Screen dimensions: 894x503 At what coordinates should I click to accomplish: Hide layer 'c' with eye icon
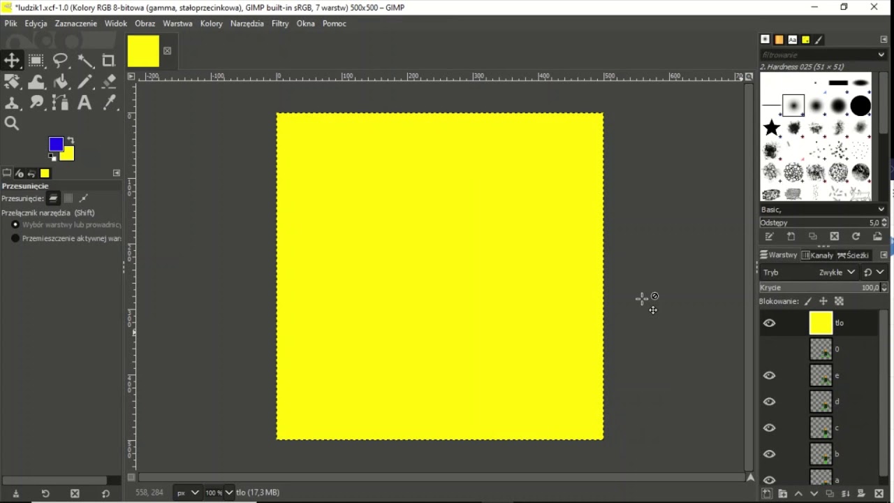[x=769, y=428]
